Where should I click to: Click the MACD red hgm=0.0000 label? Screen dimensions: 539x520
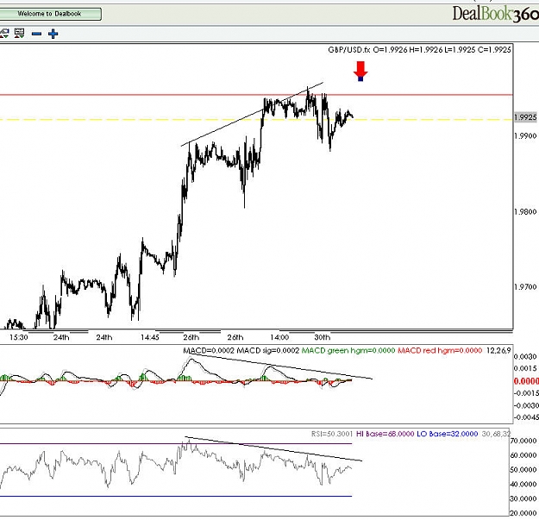[x=440, y=351]
